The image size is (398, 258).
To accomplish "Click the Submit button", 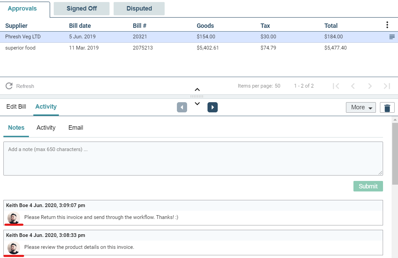I will [x=368, y=186].
